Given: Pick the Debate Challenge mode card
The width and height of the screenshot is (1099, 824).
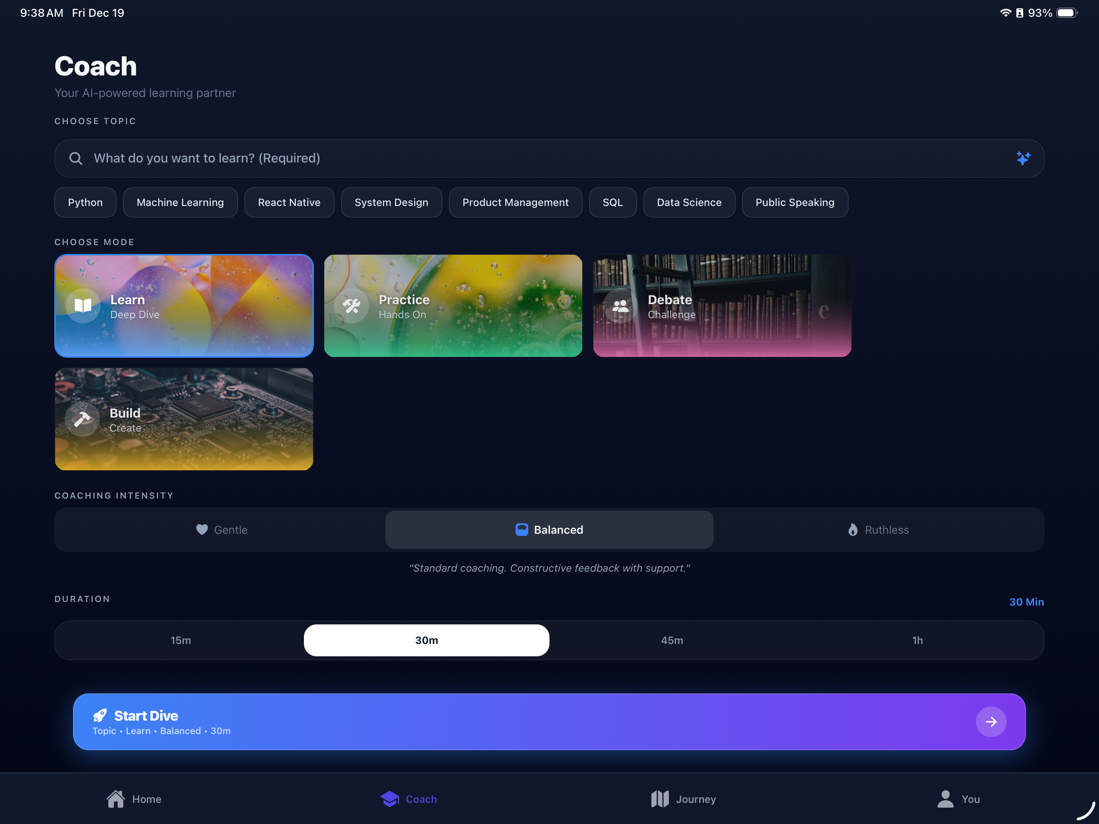Looking at the screenshot, I should [722, 305].
